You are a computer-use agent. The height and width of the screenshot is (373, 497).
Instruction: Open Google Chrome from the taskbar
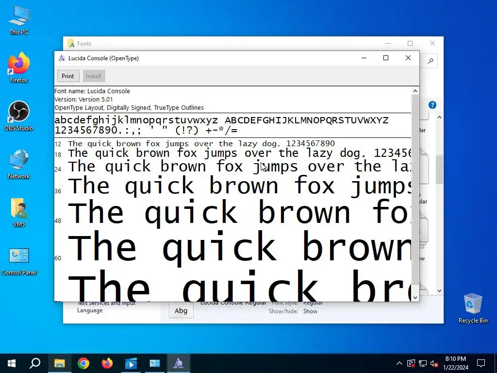pos(83,363)
